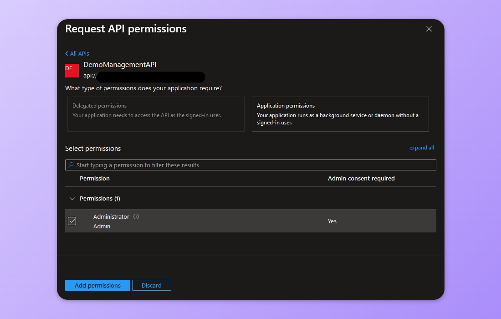Click the Admin consent required column header
Viewport: 501px width, 319px height.
tap(361, 178)
